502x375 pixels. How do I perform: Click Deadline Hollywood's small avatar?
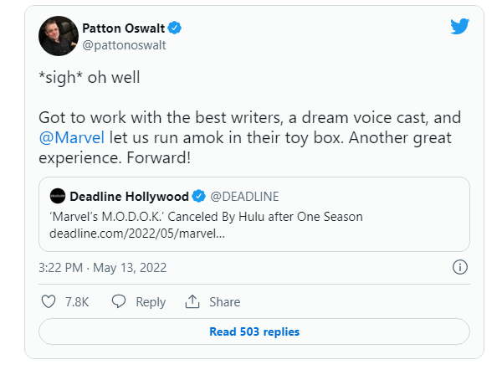tap(58, 197)
